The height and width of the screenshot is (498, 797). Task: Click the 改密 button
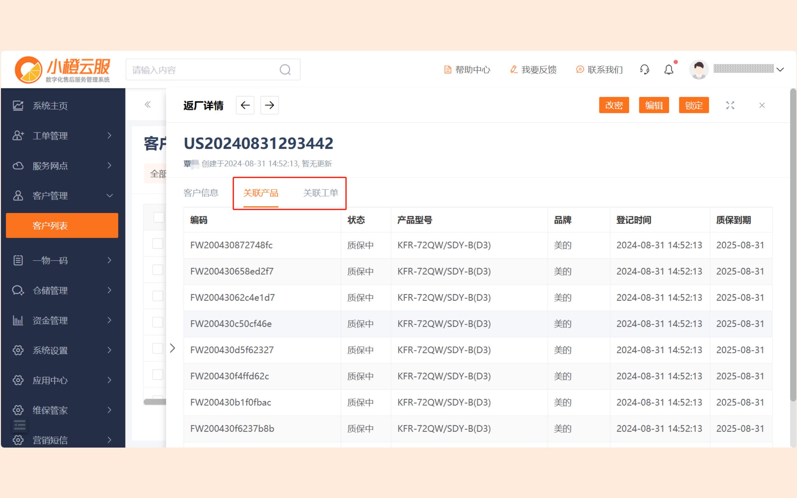(614, 105)
